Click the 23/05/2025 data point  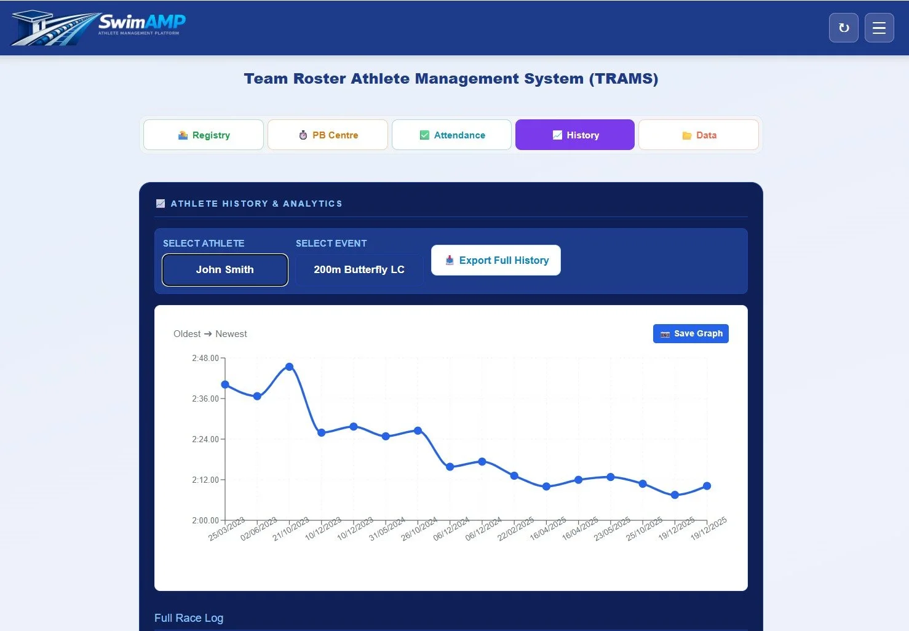pos(611,477)
